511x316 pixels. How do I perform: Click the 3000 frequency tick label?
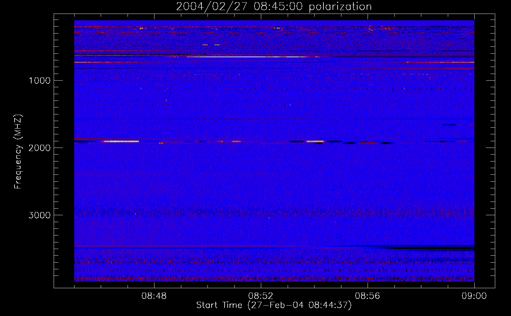coord(40,215)
